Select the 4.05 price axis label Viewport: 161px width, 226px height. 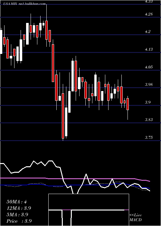[x=149, y=67]
